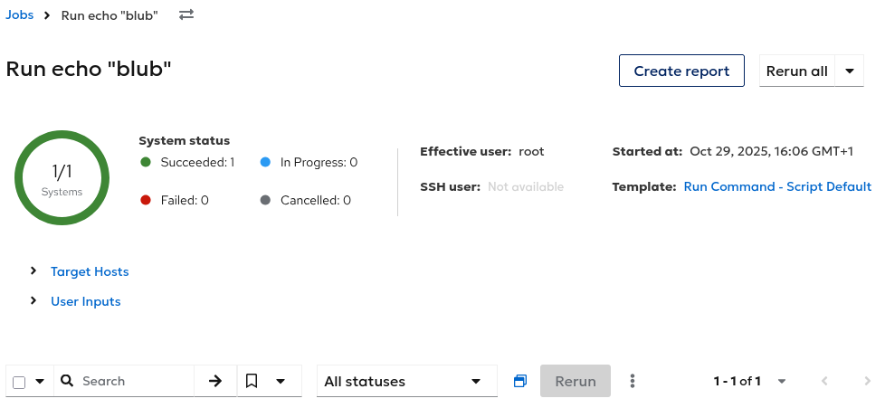Click the Rerun all button

tap(796, 71)
